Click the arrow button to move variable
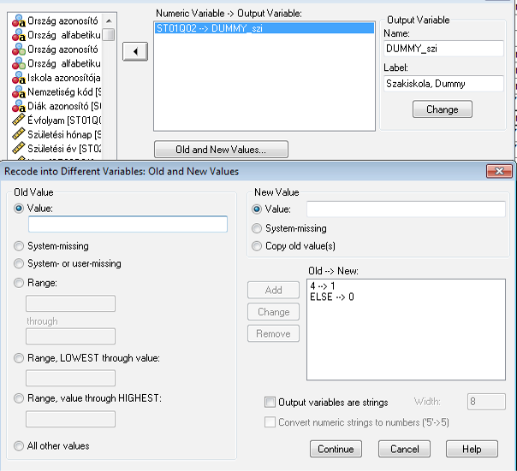 [135, 52]
